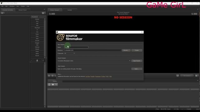This screenshot has height=112, width=200.
Task: Click the Source Filmmaker reel logo
Action: 61,37
